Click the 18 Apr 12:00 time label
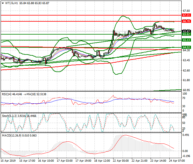Image resolution: width=193 pixels, height=164 pixels. [x=102, y=161]
